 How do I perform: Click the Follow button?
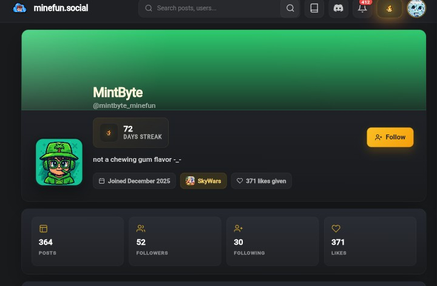[390, 137]
